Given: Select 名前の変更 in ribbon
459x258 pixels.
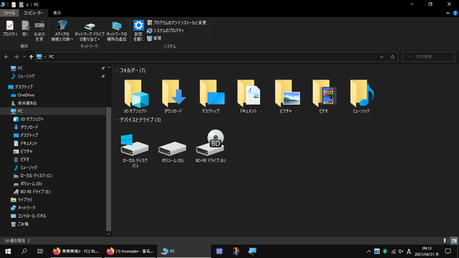Looking at the screenshot, I should coord(39,31).
